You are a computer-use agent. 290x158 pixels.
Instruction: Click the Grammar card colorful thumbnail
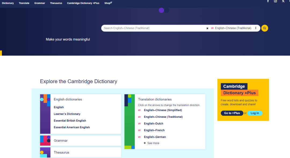(x=45, y=141)
